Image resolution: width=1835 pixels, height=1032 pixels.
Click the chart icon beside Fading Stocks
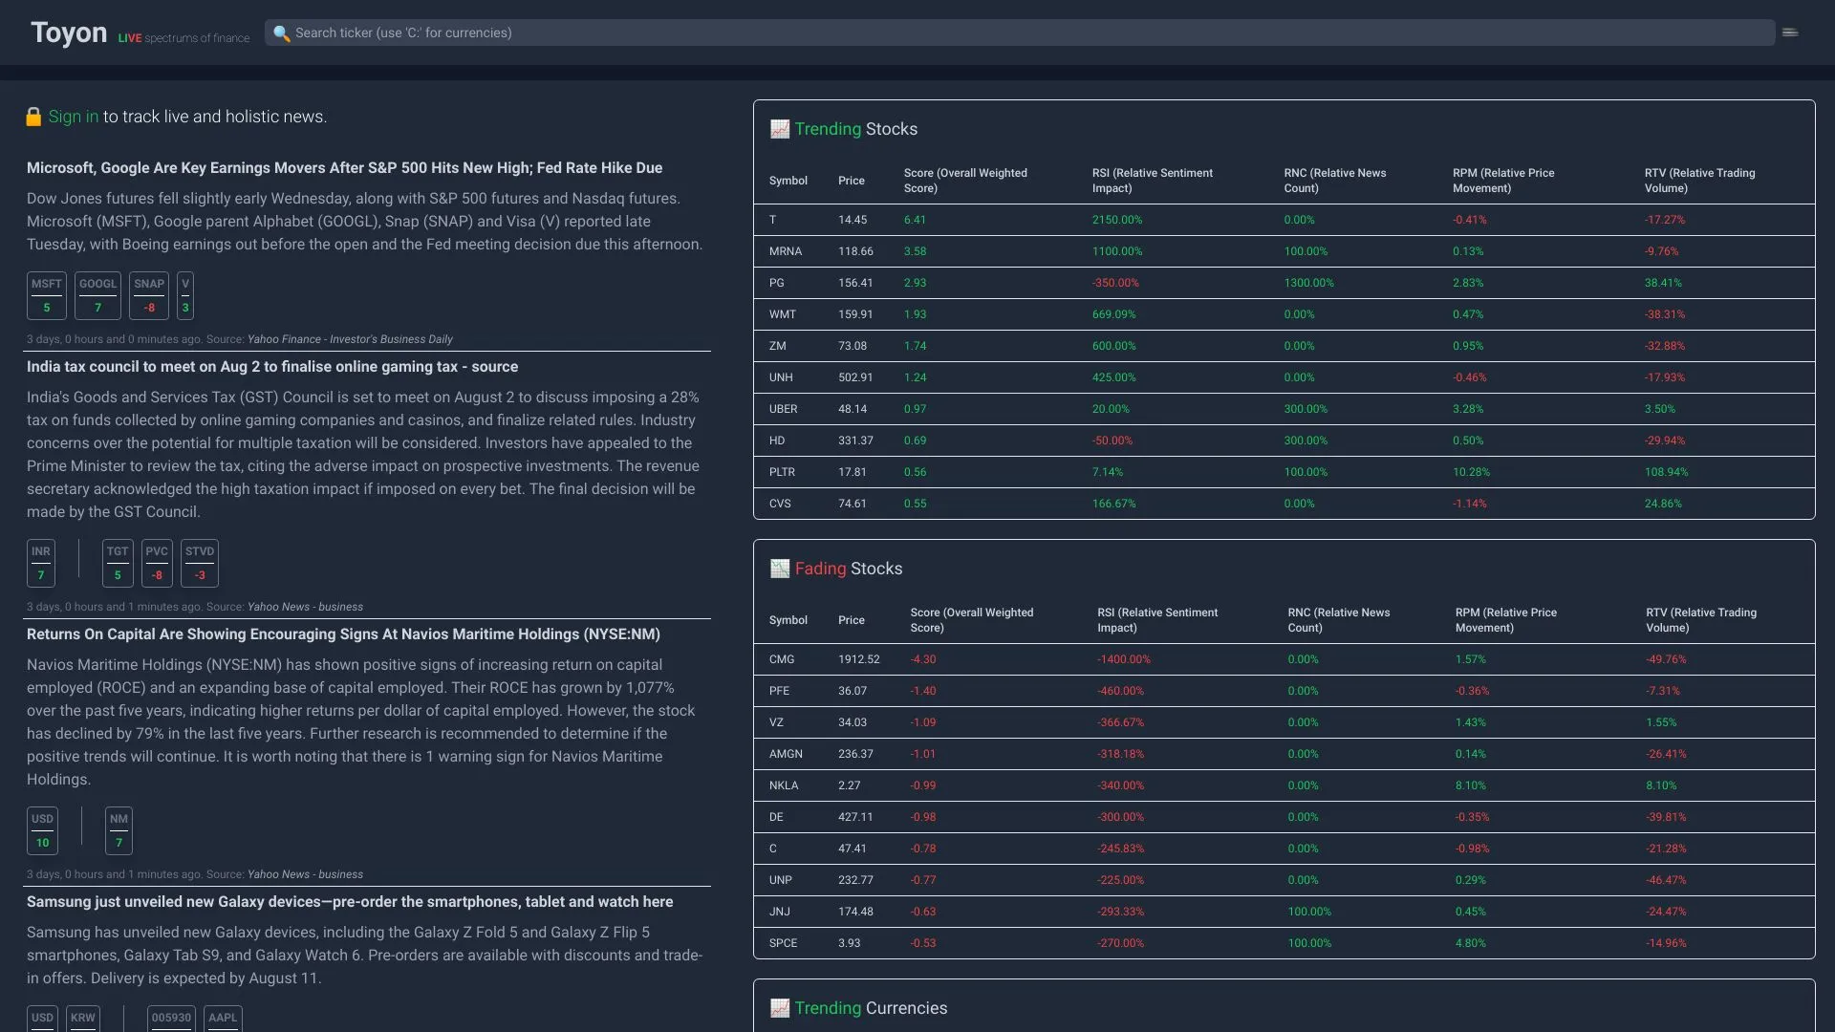pos(780,568)
